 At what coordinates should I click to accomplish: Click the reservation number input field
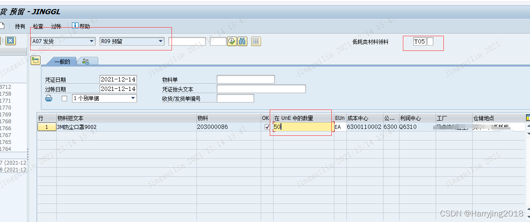187,41
